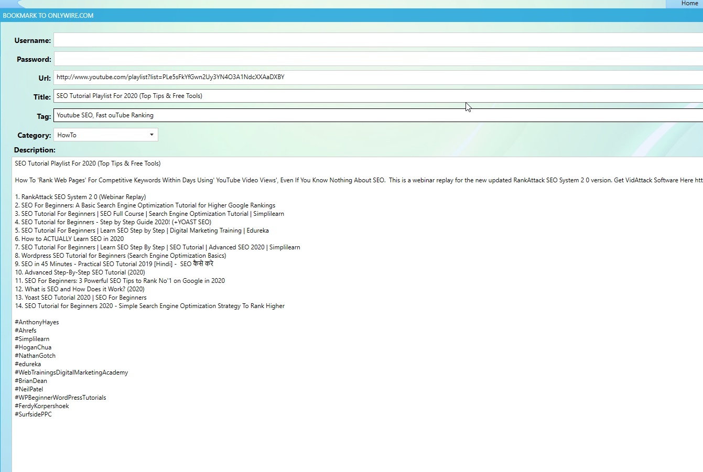Click the Category dropdown arrow
703x472 pixels.
point(152,135)
